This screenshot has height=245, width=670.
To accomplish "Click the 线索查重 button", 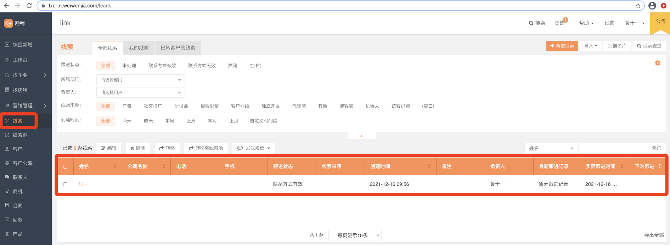I will (649, 46).
